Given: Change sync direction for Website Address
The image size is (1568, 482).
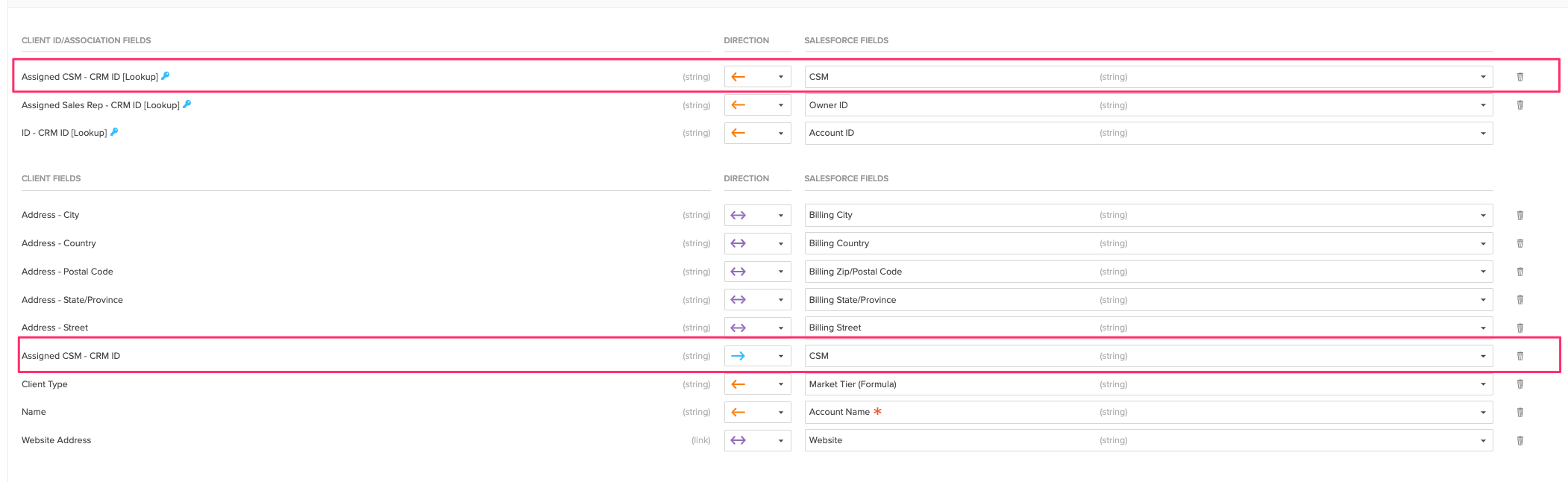Looking at the screenshot, I should [757, 440].
